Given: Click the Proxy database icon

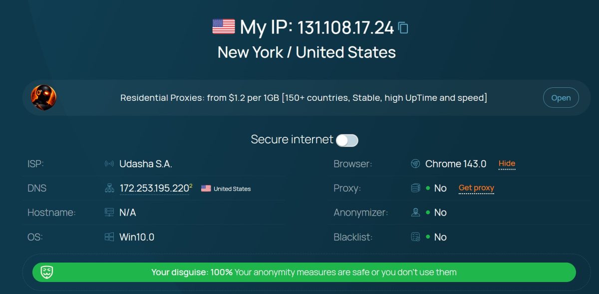Looking at the screenshot, I should 415,188.
